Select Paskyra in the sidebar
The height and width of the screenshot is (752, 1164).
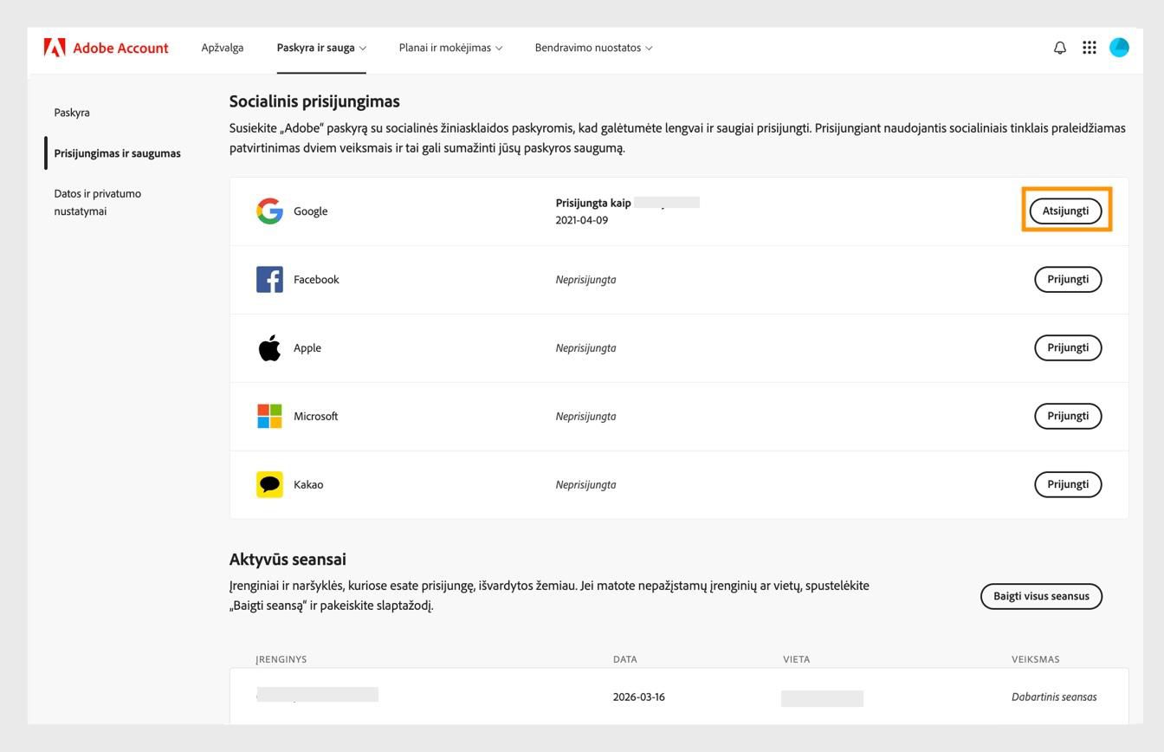(73, 112)
